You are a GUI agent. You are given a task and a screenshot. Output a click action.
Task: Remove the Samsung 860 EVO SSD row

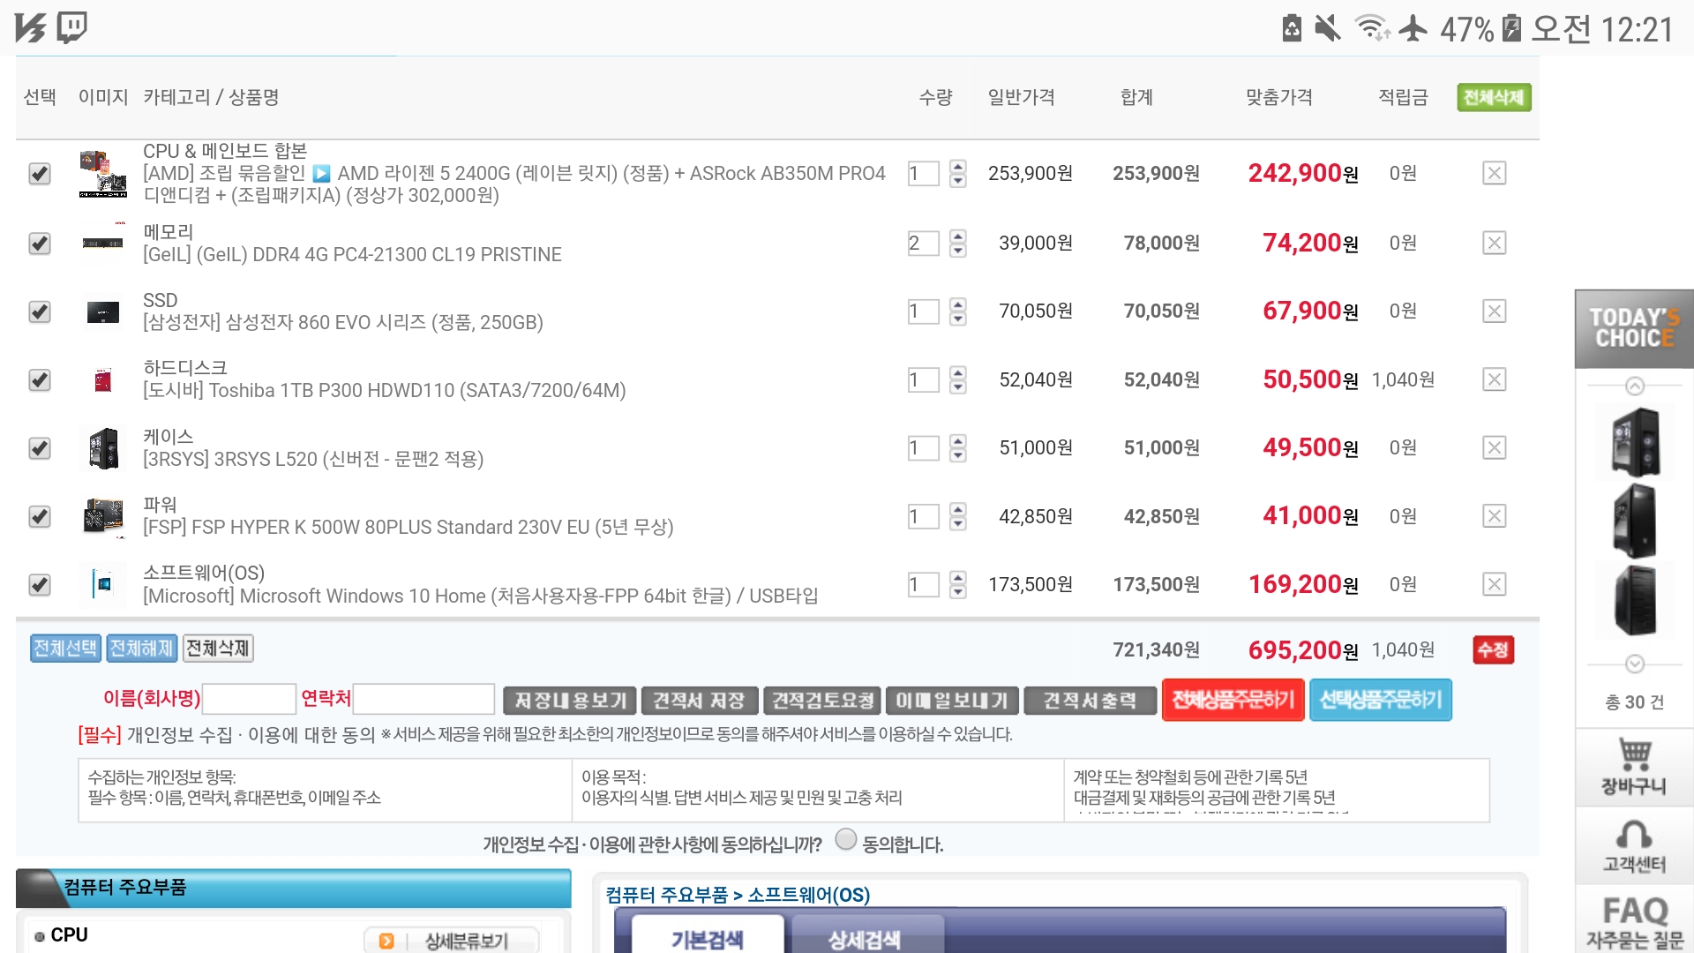(x=1494, y=311)
